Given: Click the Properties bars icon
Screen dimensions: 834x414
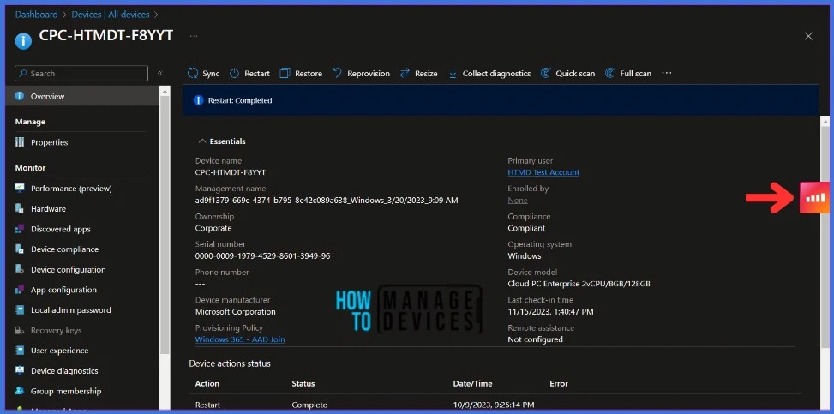Looking at the screenshot, I should click(x=20, y=142).
